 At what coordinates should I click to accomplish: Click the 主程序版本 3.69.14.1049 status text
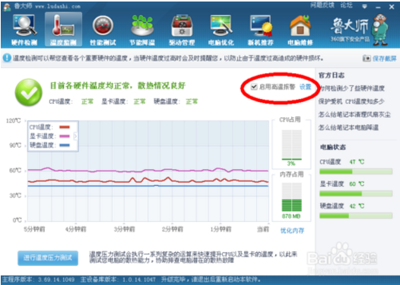(38, 280)
